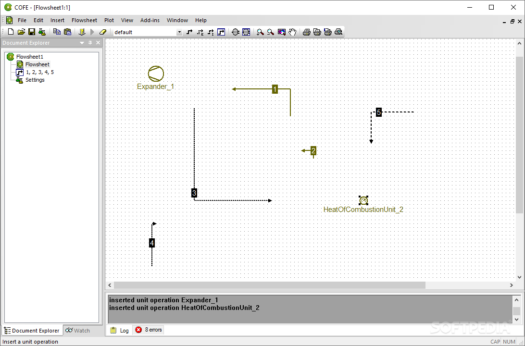This screenshot has width=525, height=346.
Task: Select stream label 5 on canvas
Action: tap(379, 112)
